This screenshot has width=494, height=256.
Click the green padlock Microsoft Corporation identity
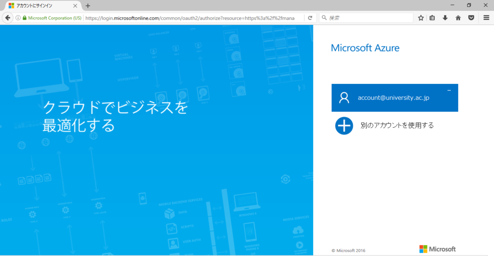[x=52, y=18]
